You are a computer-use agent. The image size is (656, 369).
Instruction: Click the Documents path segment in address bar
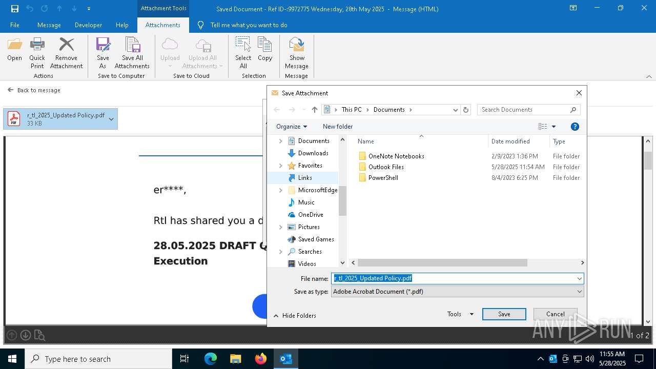pyautogui.click(x=389, y=110)
